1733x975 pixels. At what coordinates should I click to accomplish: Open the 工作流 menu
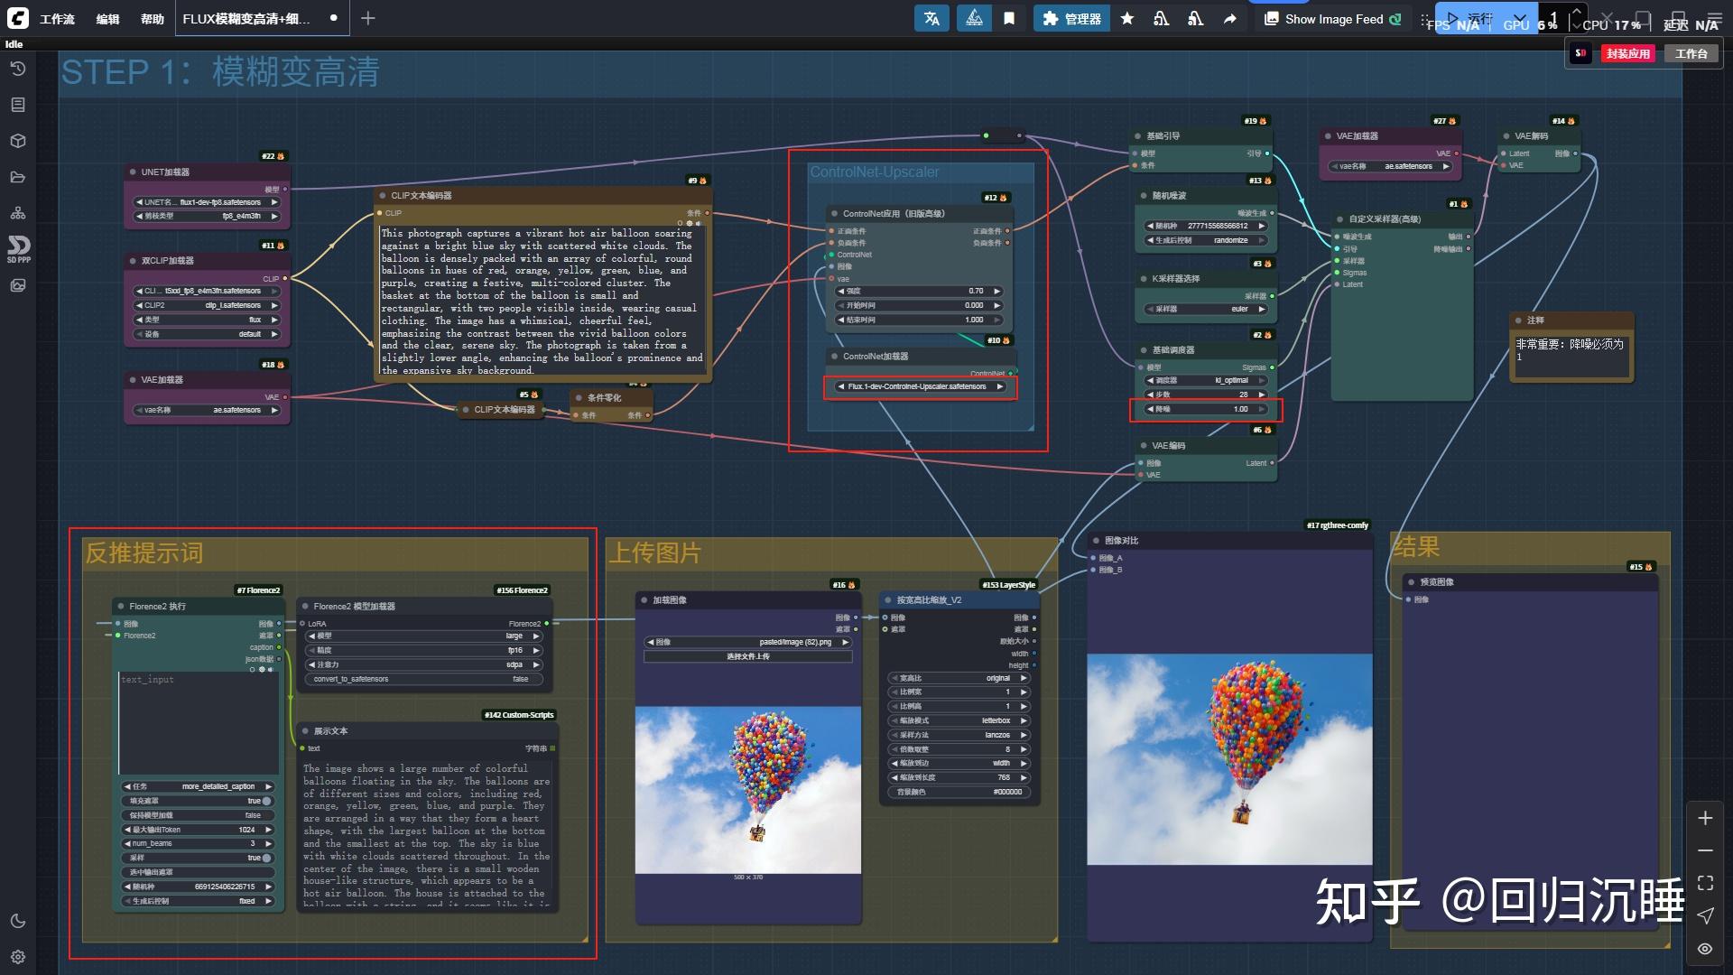click(57, 18)
